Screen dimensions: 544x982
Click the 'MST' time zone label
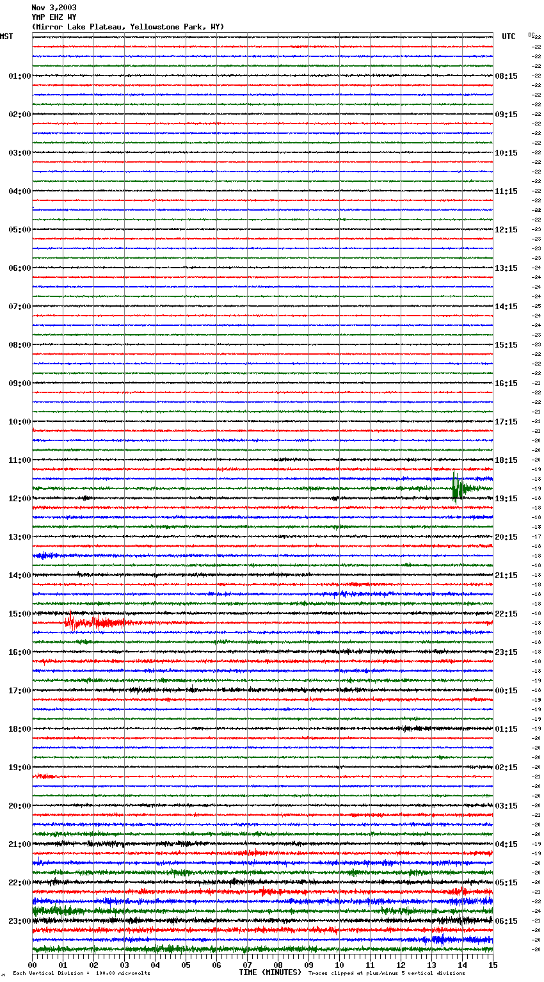(x=6, y=36)
